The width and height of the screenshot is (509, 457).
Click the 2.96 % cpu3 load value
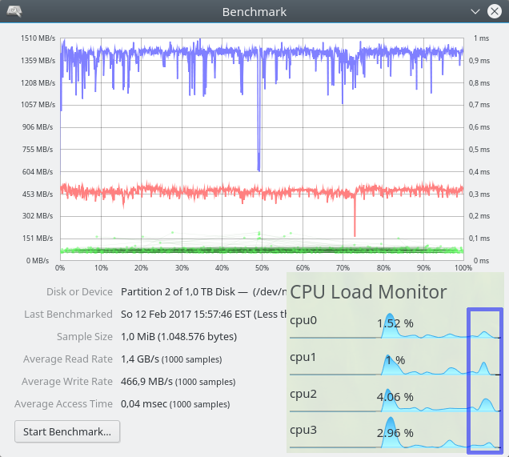pos(395,433)
